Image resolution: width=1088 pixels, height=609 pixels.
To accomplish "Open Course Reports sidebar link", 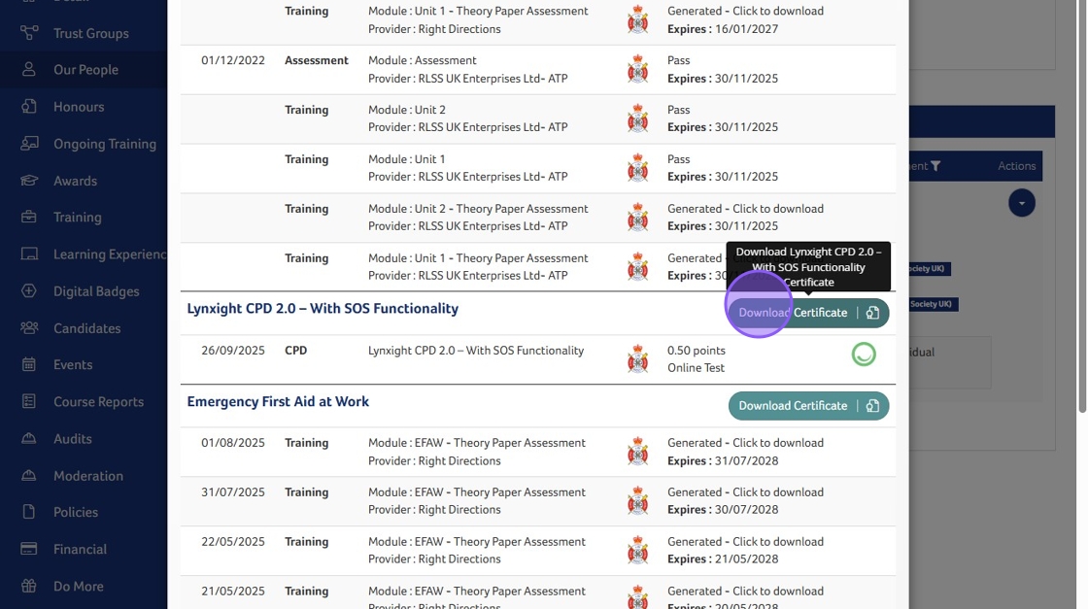I will (x=98, y=401).
